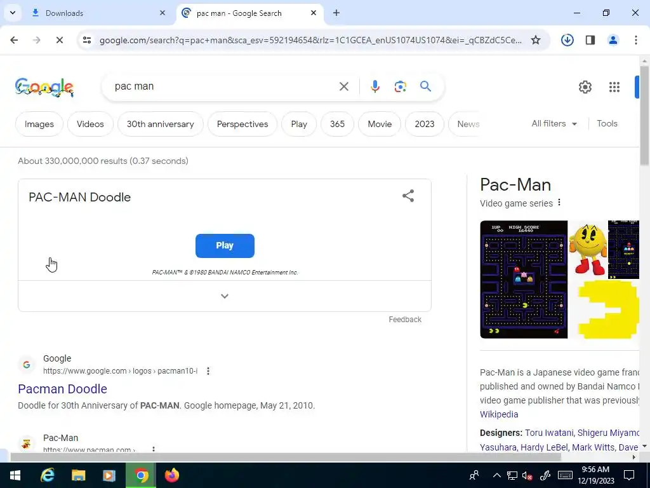Open the All filters dropdown
Image resolution: width=650 pixels, height=488 pixels.
[x=554, y=124]
